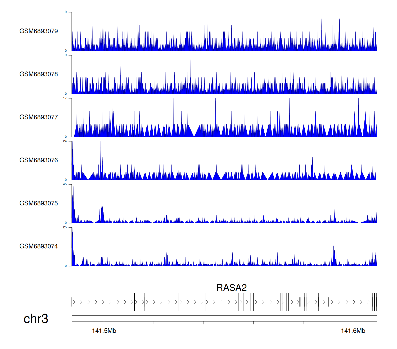The height and width of the screenshot is (349, 397).
Task: Click the RASA2 gene name
Action: click(231, 288)
